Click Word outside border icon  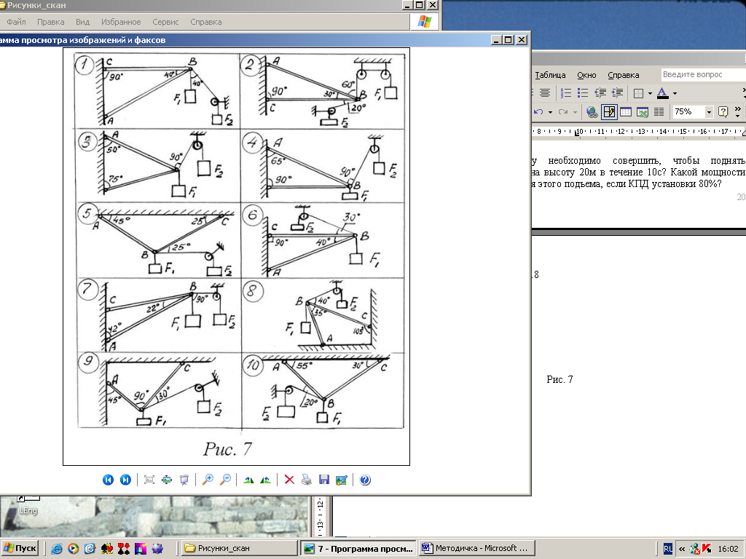pos(638,93)
